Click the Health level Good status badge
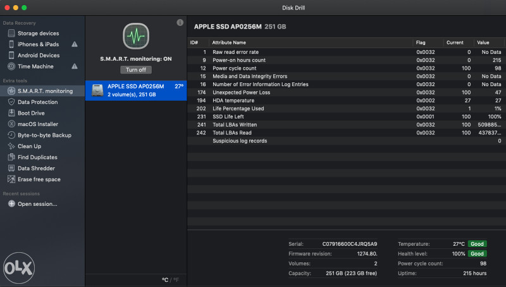The height and width of the screenshot is (287, 506). click(x=477, y=253)
